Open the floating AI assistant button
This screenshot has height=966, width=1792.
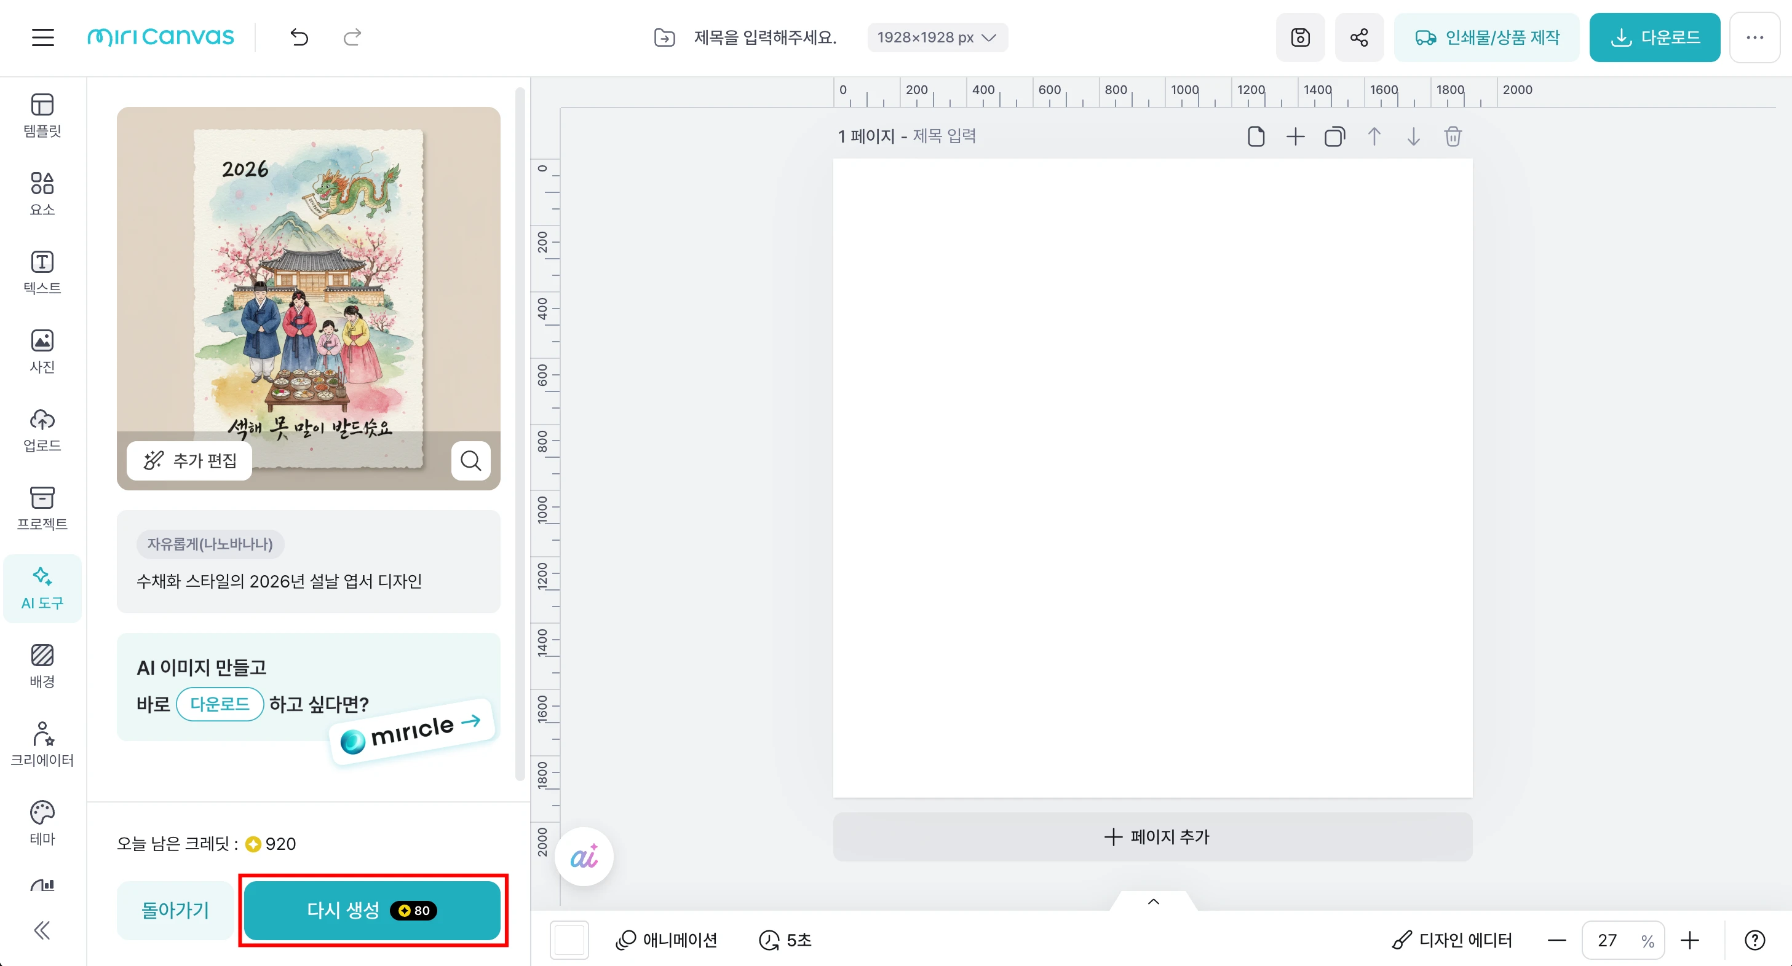click(584, 857)
